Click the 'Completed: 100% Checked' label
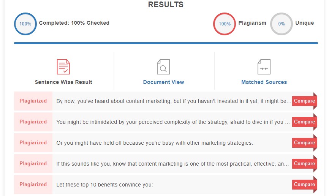The width and height of the screenshot is (329, 196). point(74,23)
